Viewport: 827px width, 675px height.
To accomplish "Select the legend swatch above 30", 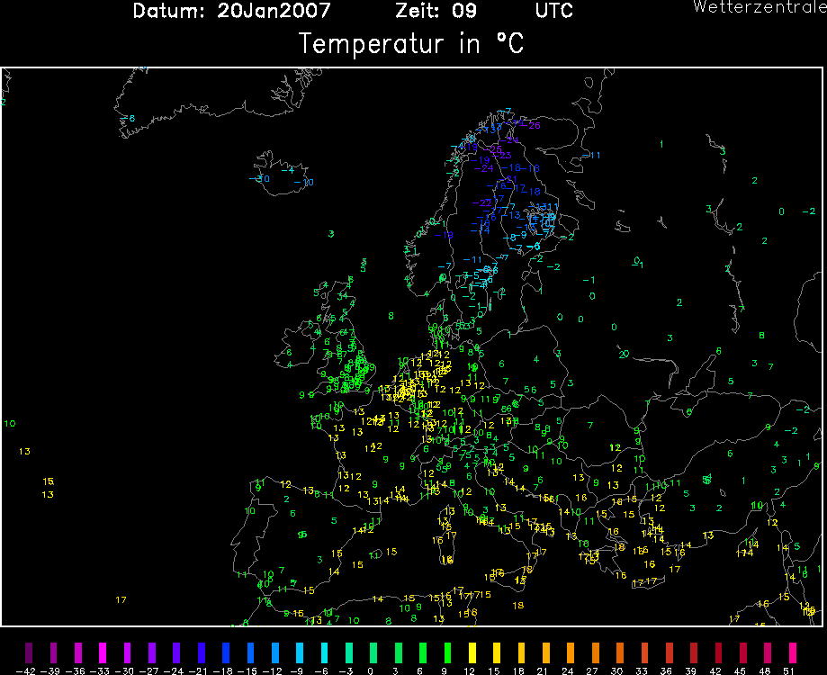I will (620, 652).
